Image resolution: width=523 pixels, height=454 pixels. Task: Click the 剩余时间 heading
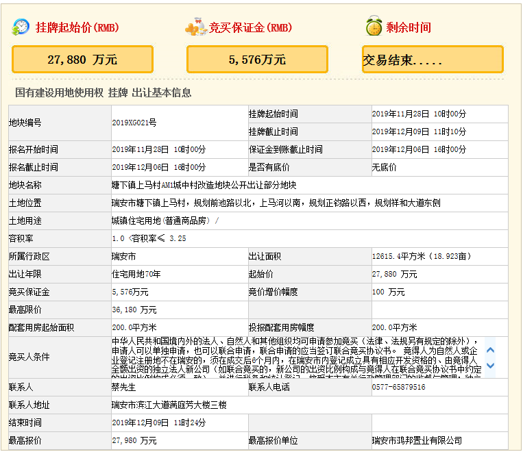409,28
